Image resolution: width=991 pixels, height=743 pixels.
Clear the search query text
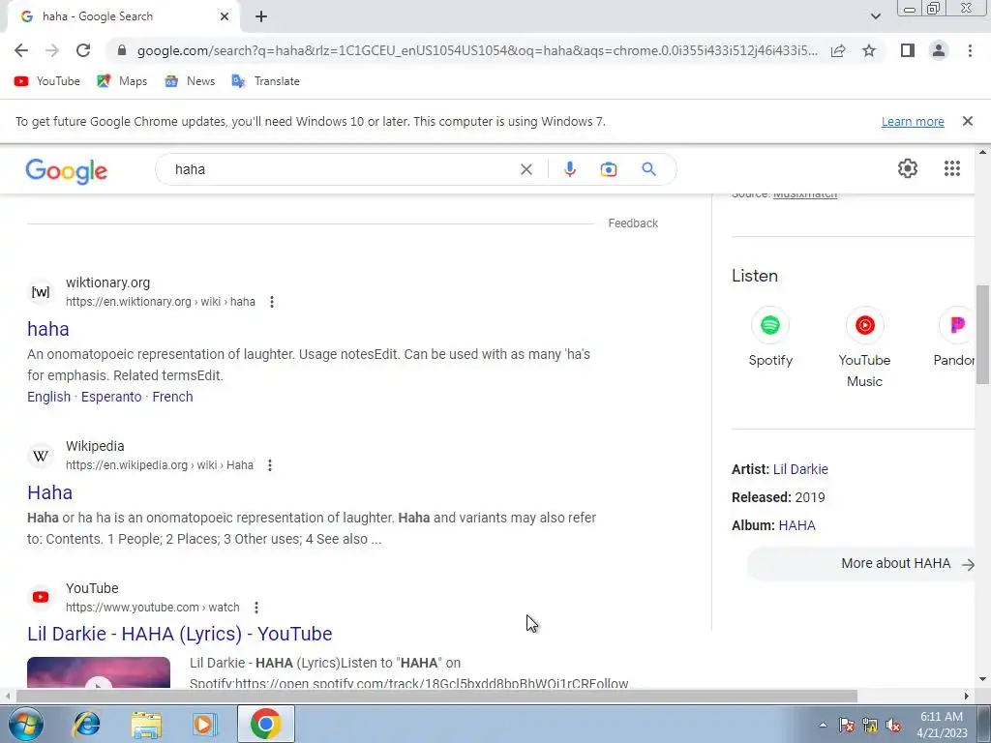[526, 169]
